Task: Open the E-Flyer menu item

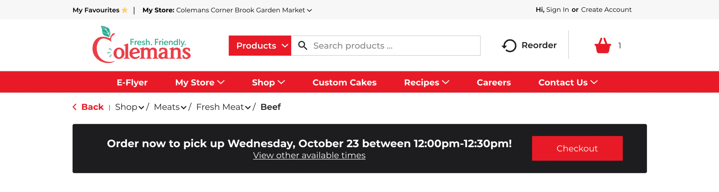Action: click(132, 82)
